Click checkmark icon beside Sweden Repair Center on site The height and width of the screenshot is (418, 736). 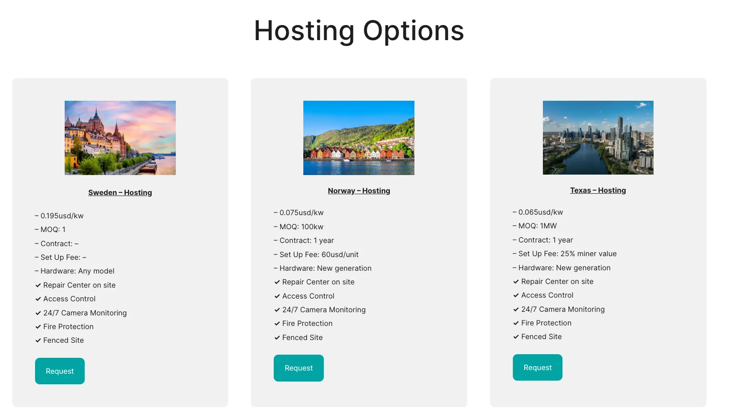tap(38, 285)
